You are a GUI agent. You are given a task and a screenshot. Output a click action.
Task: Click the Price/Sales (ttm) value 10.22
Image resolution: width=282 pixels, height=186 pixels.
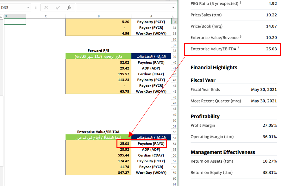click(x=271, y=15)
